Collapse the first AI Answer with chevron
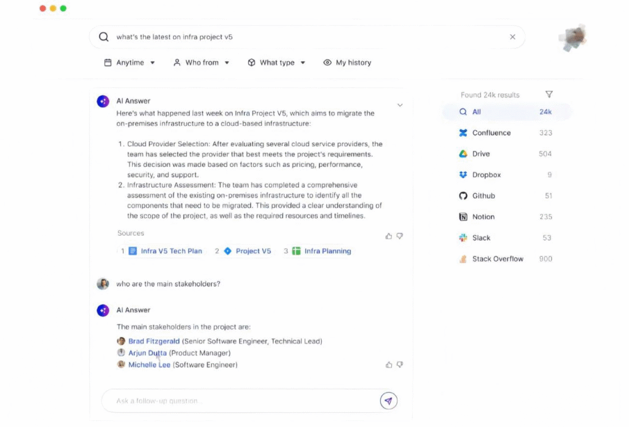 (x=400, y=106)
